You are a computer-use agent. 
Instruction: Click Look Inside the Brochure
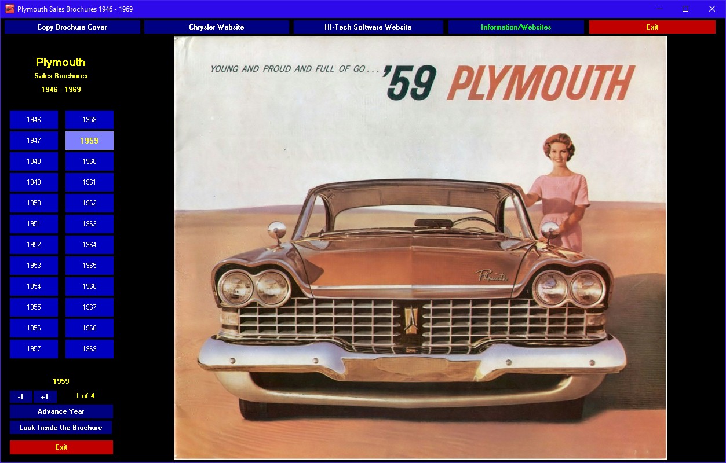(61, 428)
